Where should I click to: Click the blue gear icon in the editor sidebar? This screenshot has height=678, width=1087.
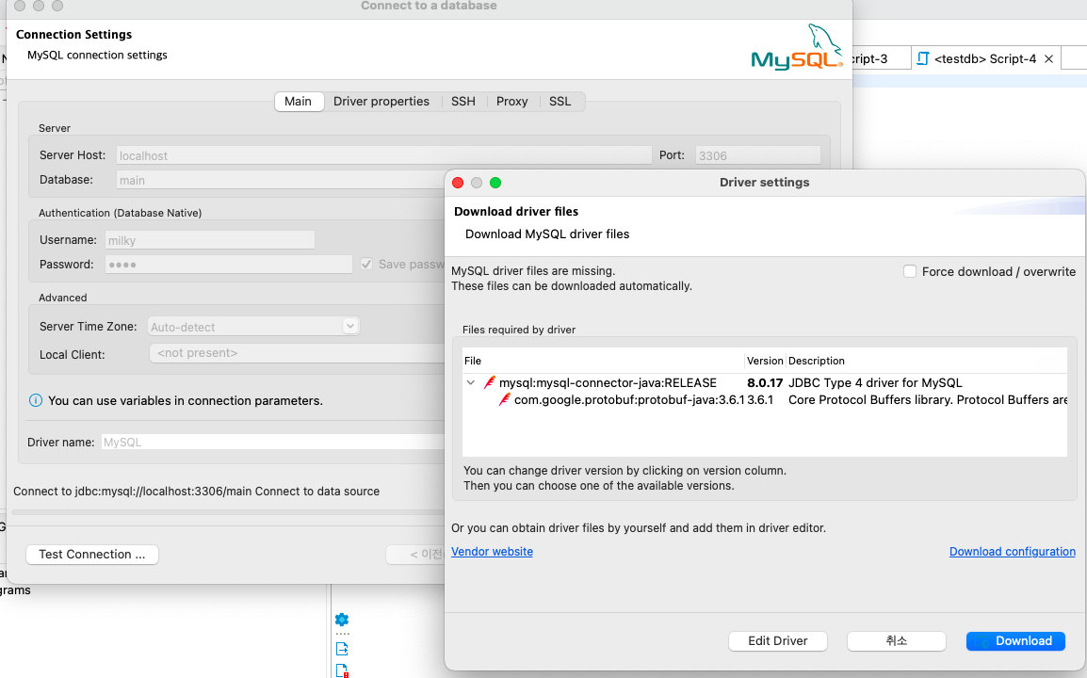coord(342,620)
